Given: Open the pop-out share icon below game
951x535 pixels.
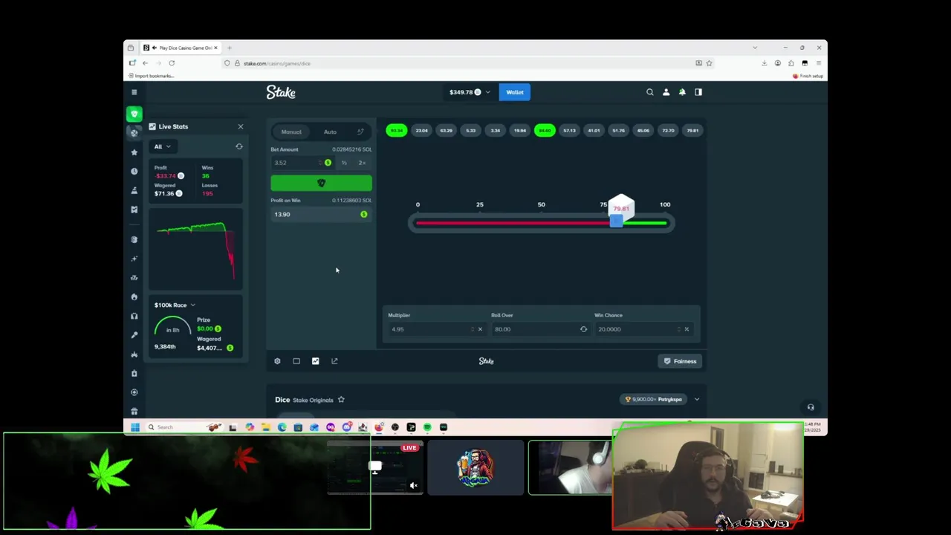Looking at the screenshot, I should [334, 361].
